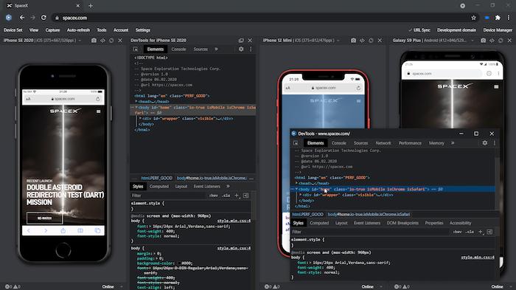The image size is (516, 290).
Task: Click Filter field in floating DevTools Styles
Action: click(x=370, y=232)
